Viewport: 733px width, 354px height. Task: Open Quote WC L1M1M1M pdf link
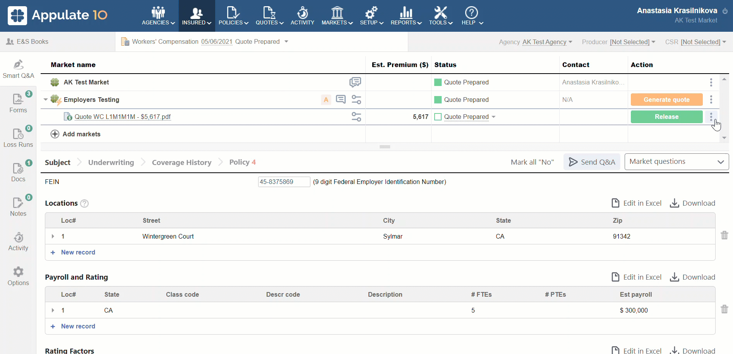tap(122, 117)
